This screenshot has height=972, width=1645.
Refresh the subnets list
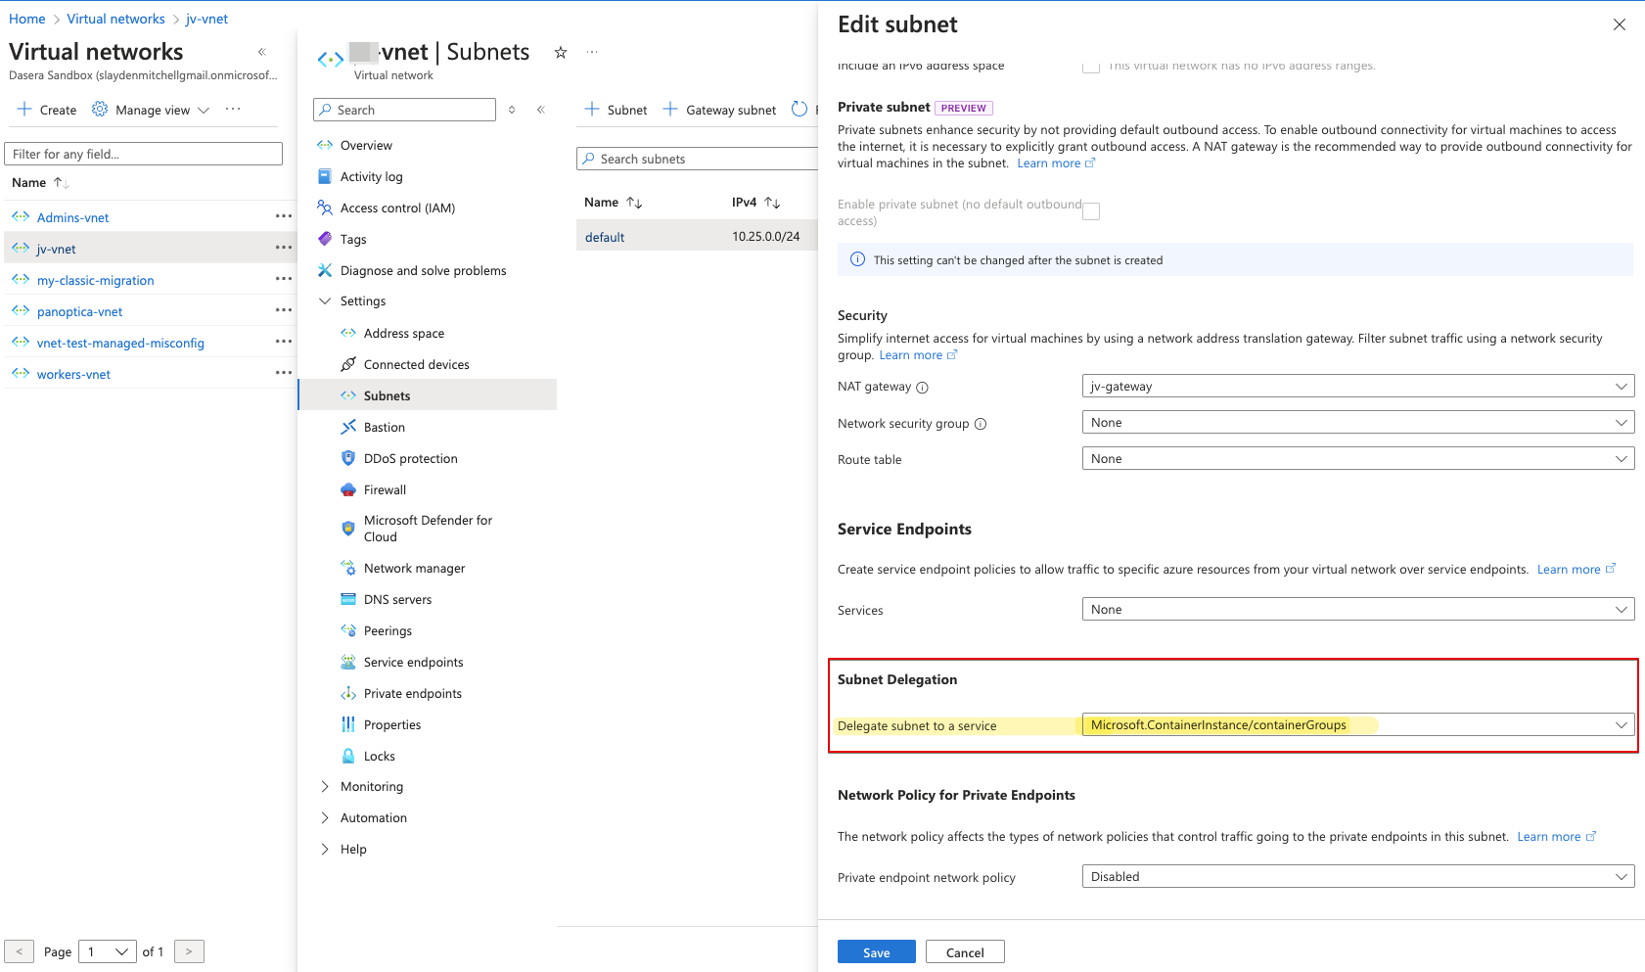pos(800,110)
